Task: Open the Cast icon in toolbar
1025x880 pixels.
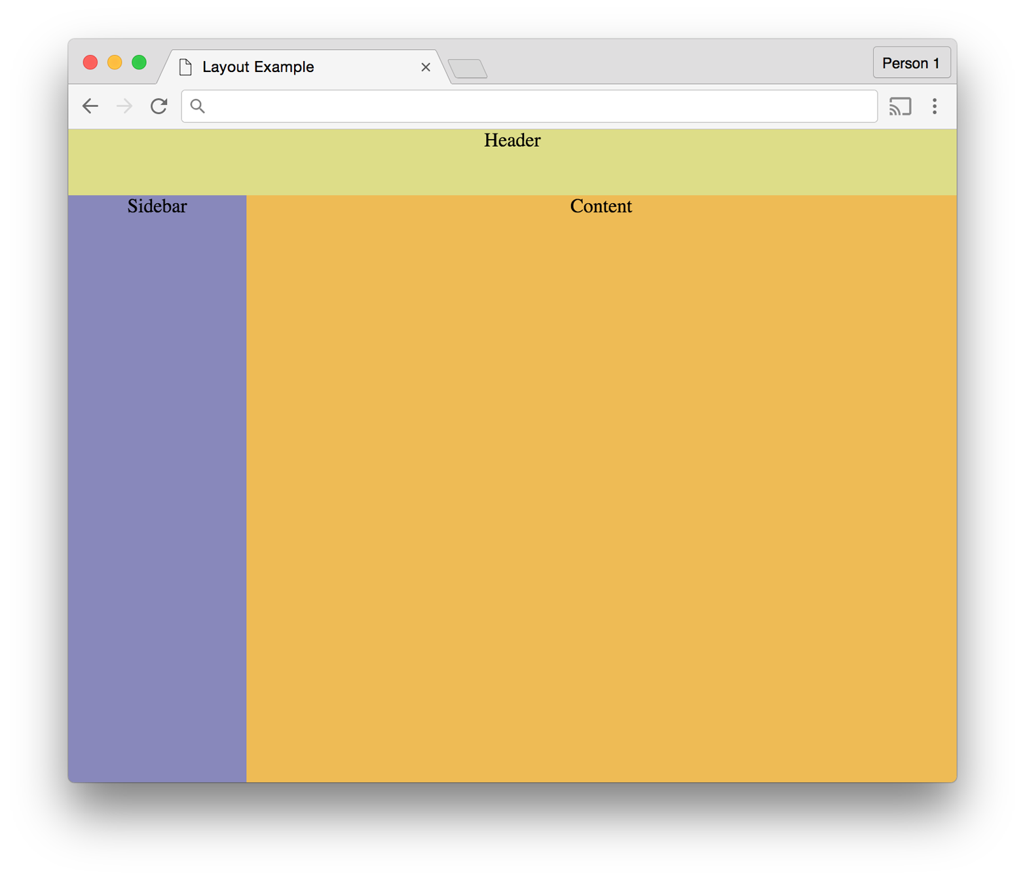Action: [x=900, y=106]
